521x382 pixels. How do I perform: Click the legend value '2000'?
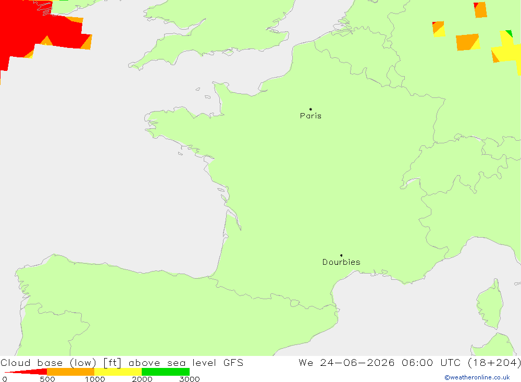[142, 379]
